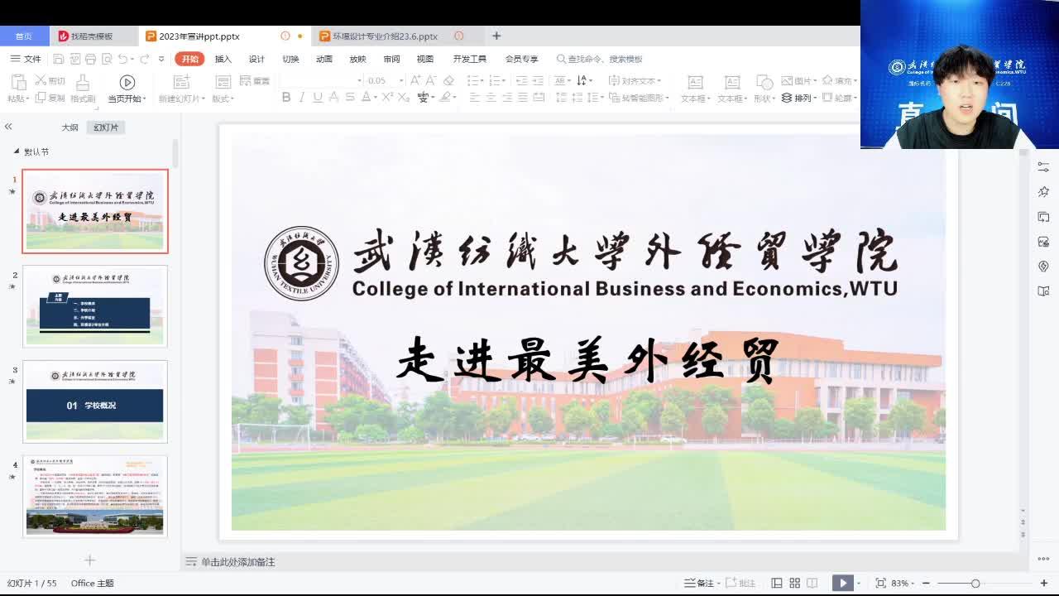This screenshot has height=596, width=1059.
Task: Undo the last action
Action: click(x=122, y=59)
